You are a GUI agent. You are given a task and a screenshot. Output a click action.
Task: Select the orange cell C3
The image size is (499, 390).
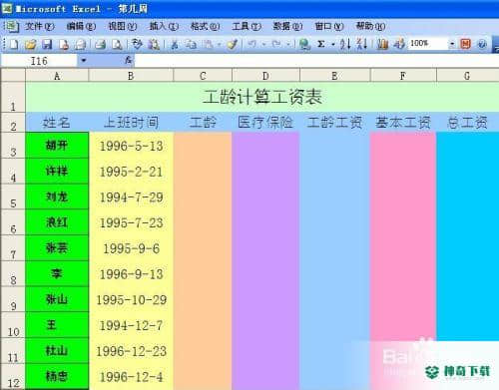203,146
